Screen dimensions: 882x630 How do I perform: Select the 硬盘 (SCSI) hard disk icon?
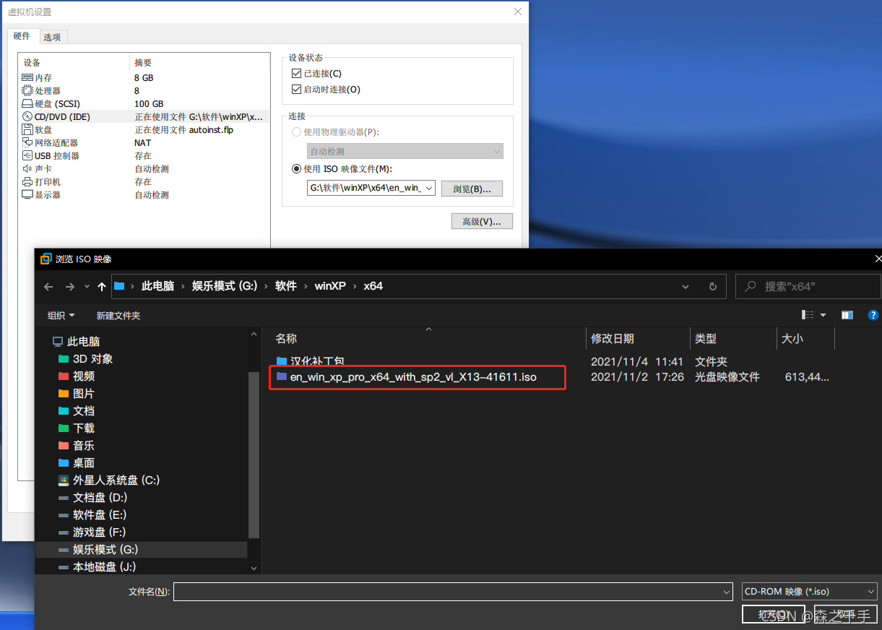pos(27,104)
